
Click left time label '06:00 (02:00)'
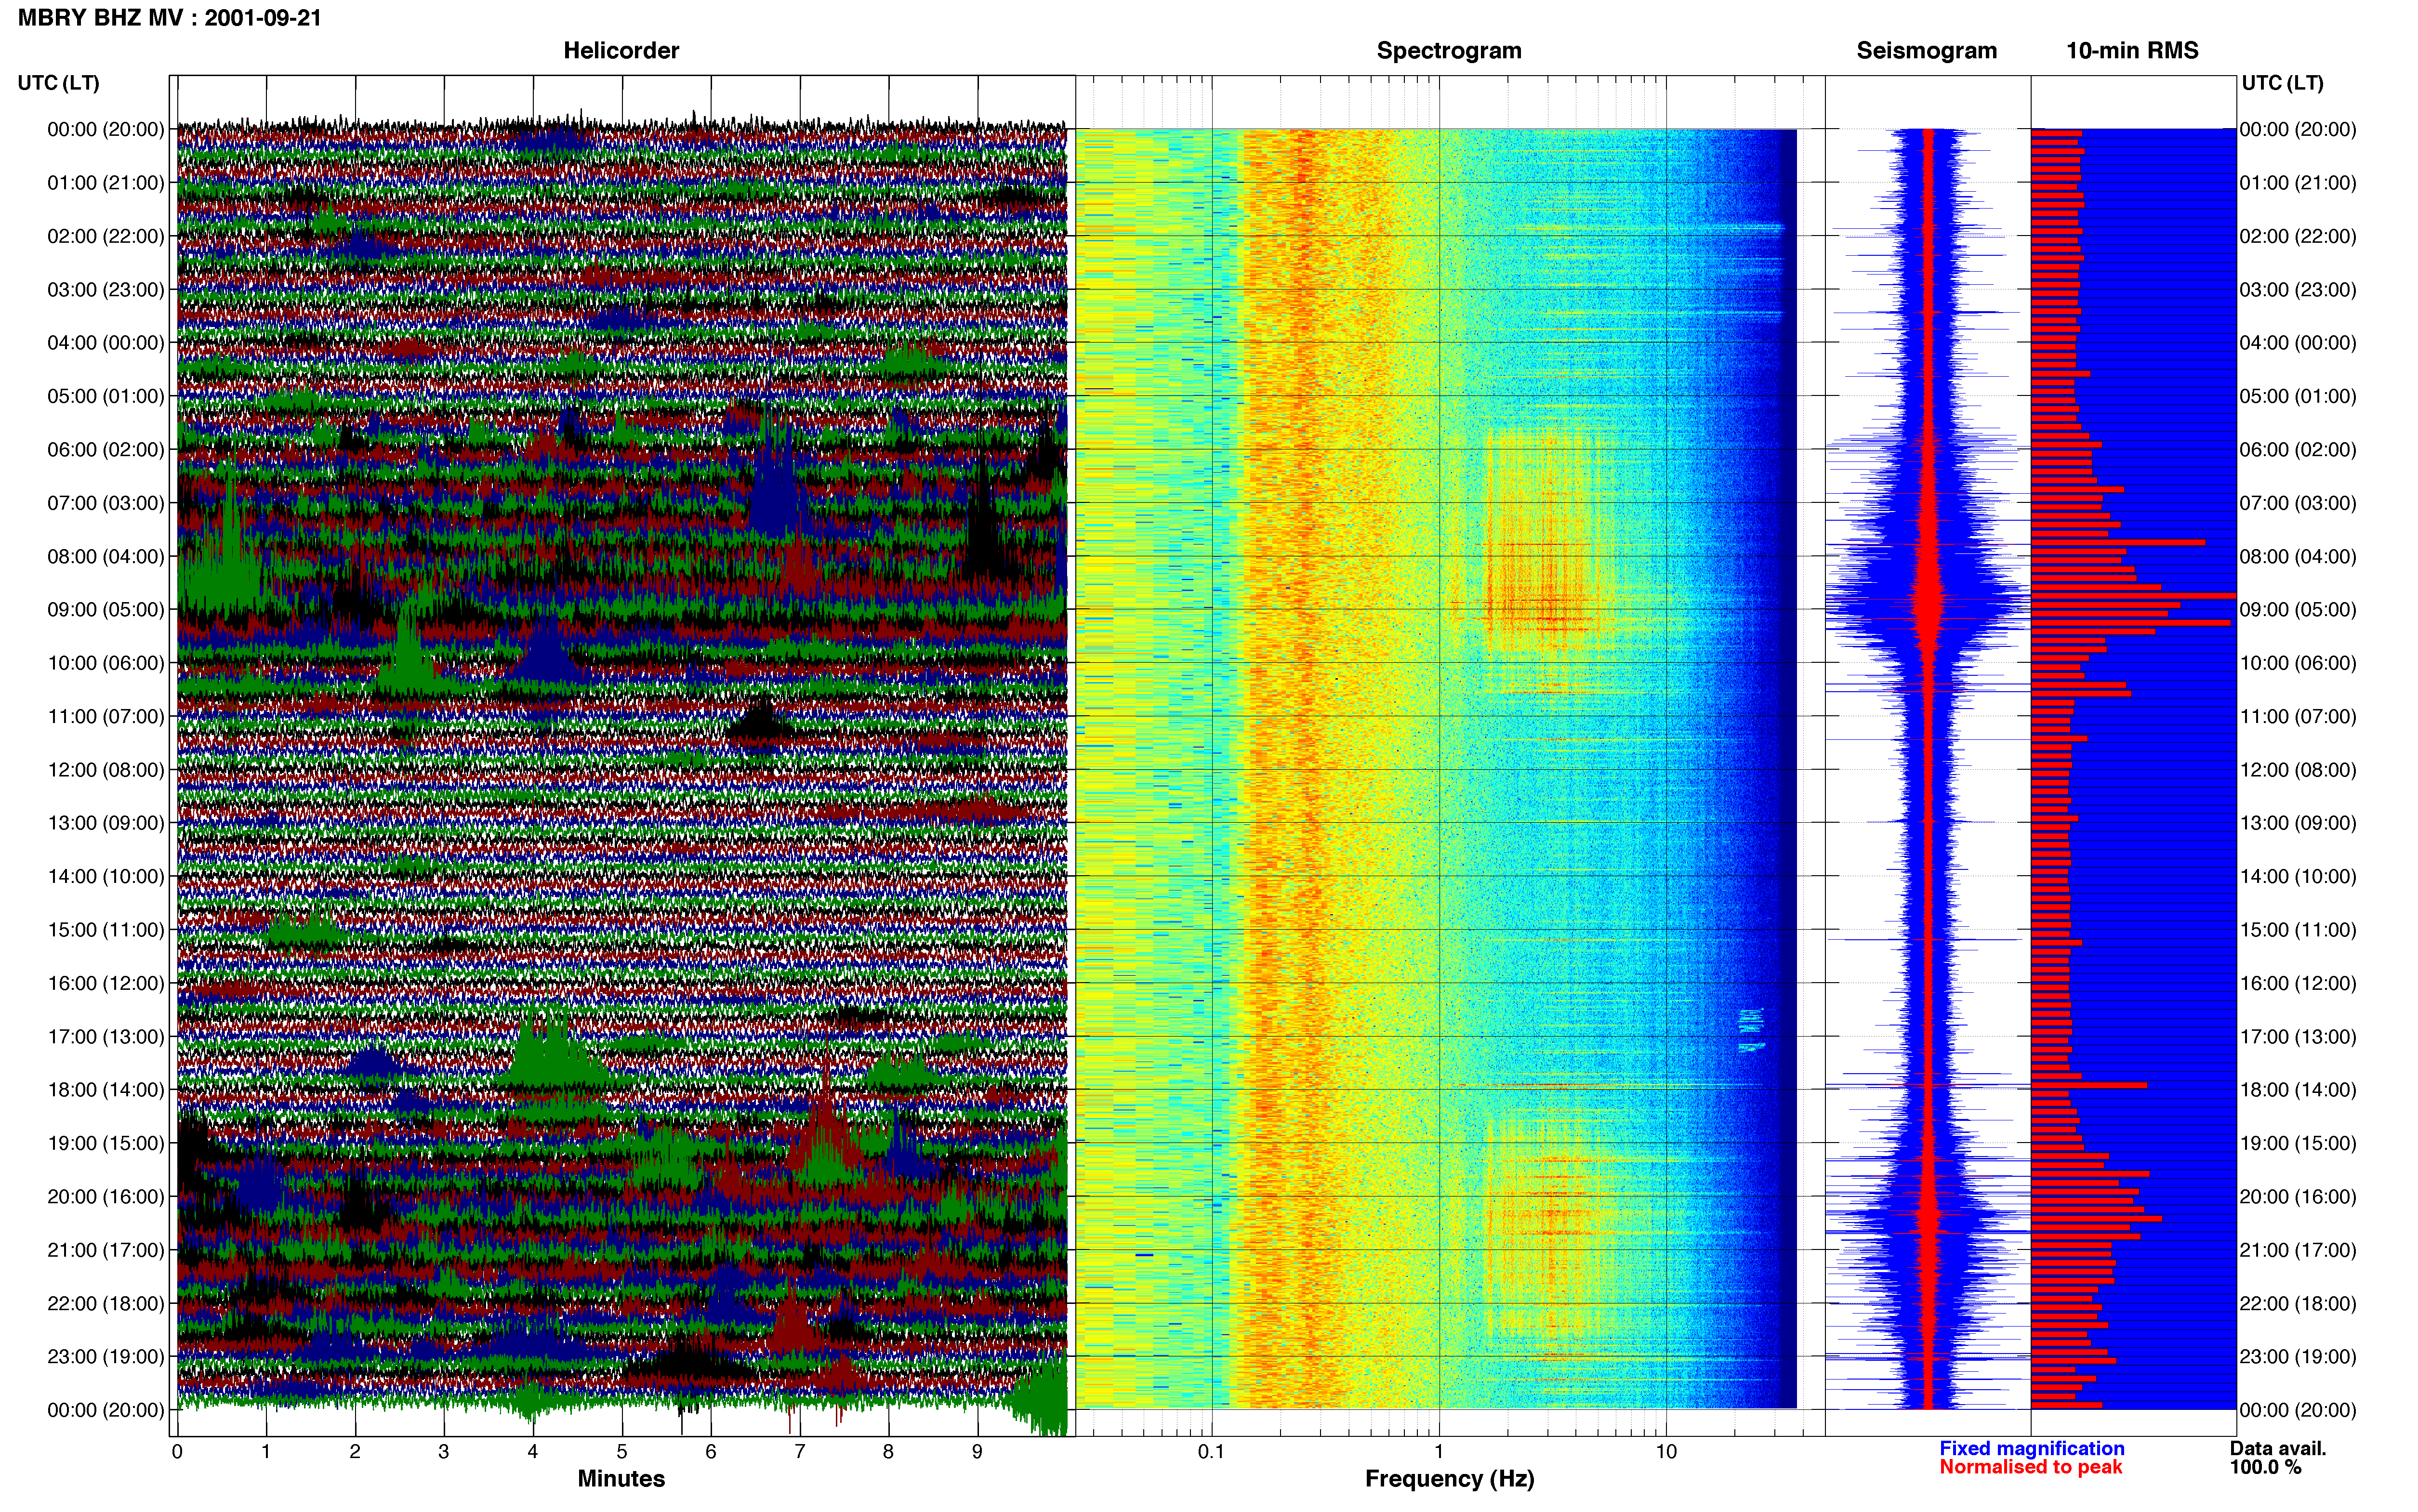(106, 450)
